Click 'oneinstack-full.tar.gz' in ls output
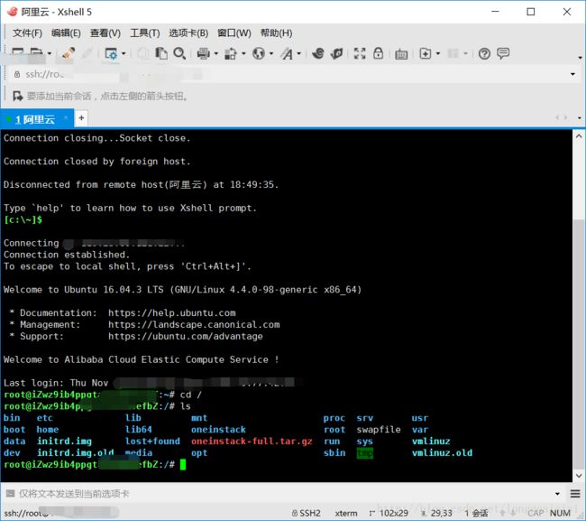This screenshot has width=586, height=521. (252, 442)
